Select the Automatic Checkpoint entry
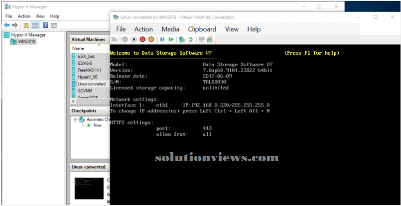This screenshot has width=401, height=206. [x=99, y=119]
